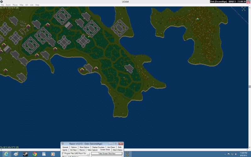Open the document viewer taskbar icon
The width and height of the screenshot is (251, 157).
(x=44, y=154)
